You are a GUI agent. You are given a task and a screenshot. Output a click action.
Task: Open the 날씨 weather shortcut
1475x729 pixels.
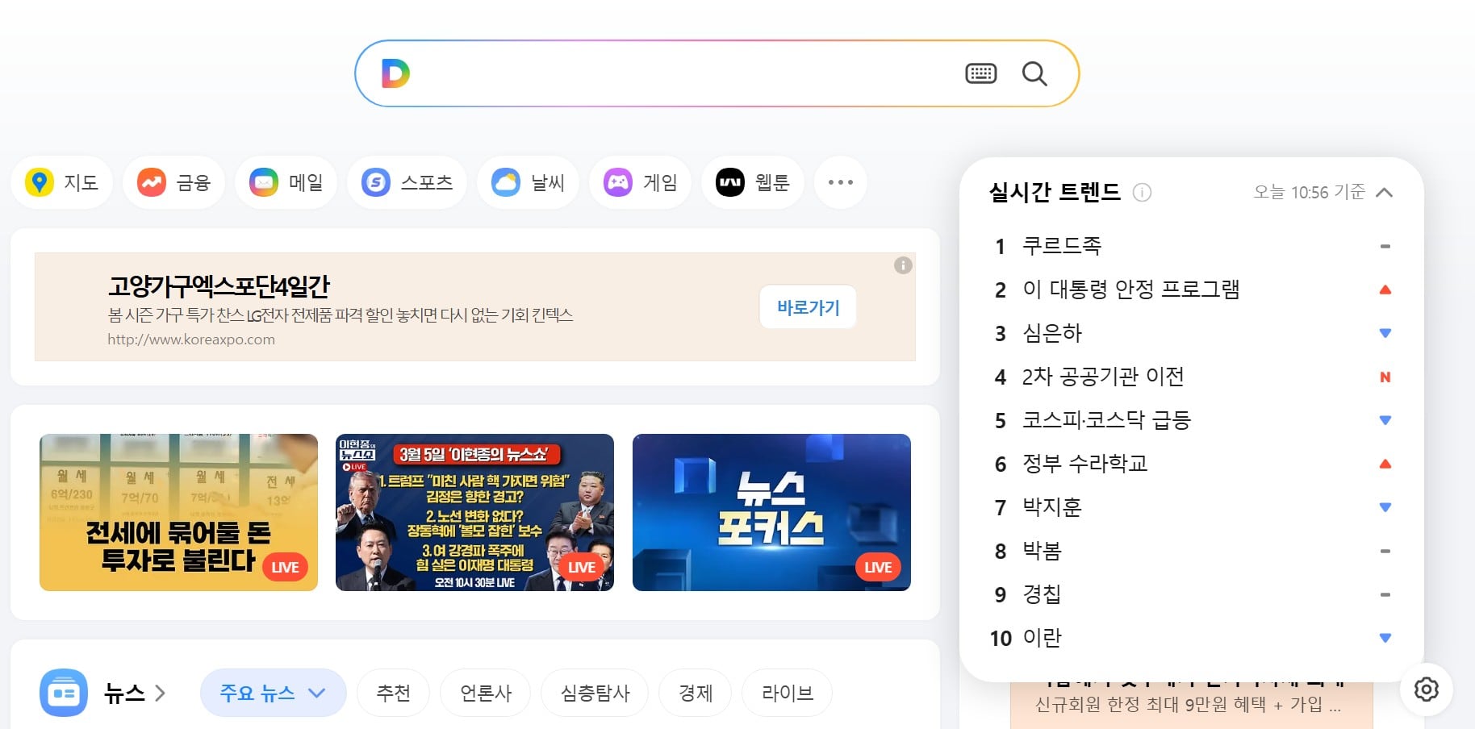click(x=529, y=183)
